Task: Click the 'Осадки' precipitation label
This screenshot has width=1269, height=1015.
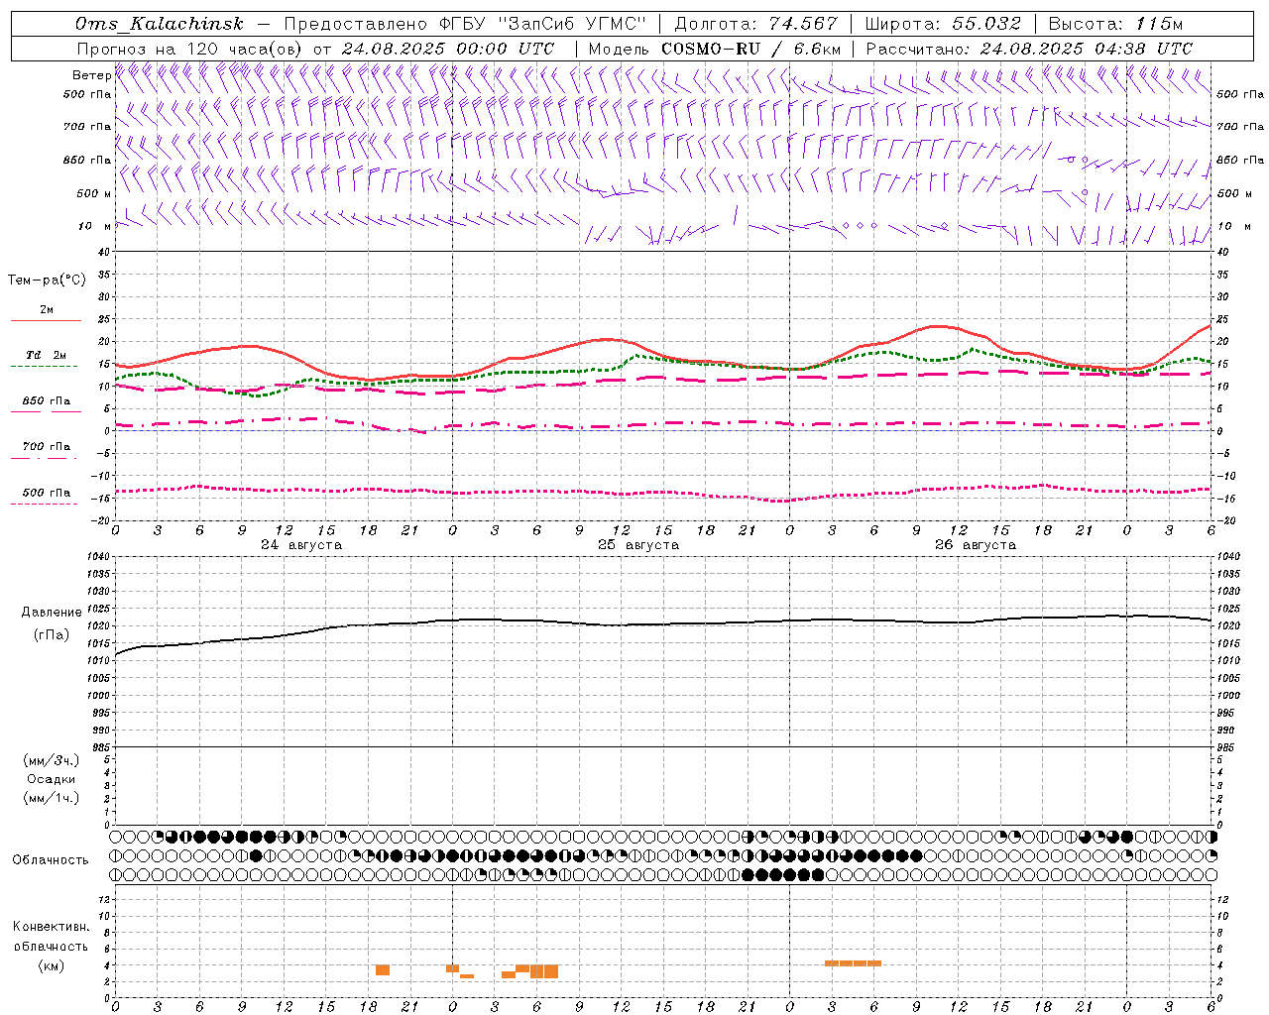Action: click(52, 779)
